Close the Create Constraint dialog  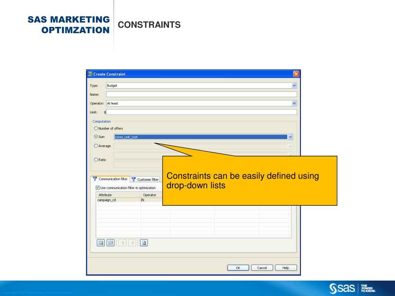coord(296,74)
